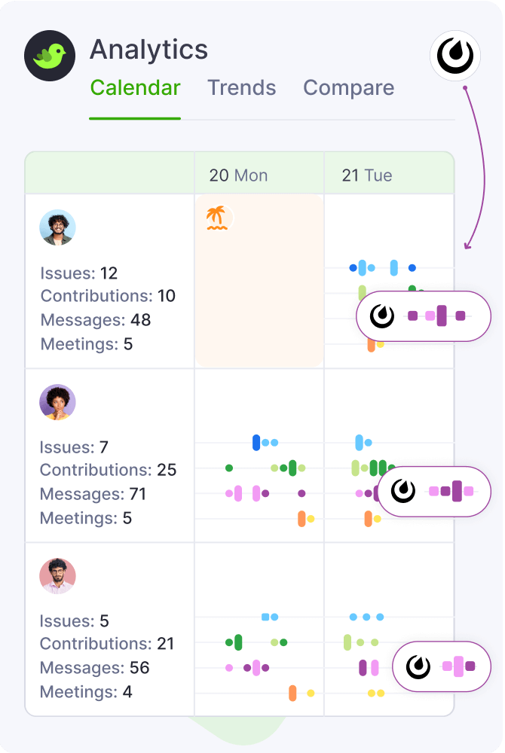Image resolution: width=505 pixels, height=753 pixels.
Task: Select the 21 Tue column header
Action: click(x=367, y=175)
